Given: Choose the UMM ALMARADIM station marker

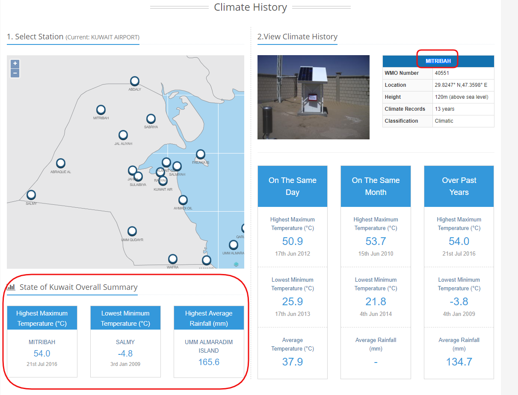Looking at the screenshot, I should (x=234, y=245).
